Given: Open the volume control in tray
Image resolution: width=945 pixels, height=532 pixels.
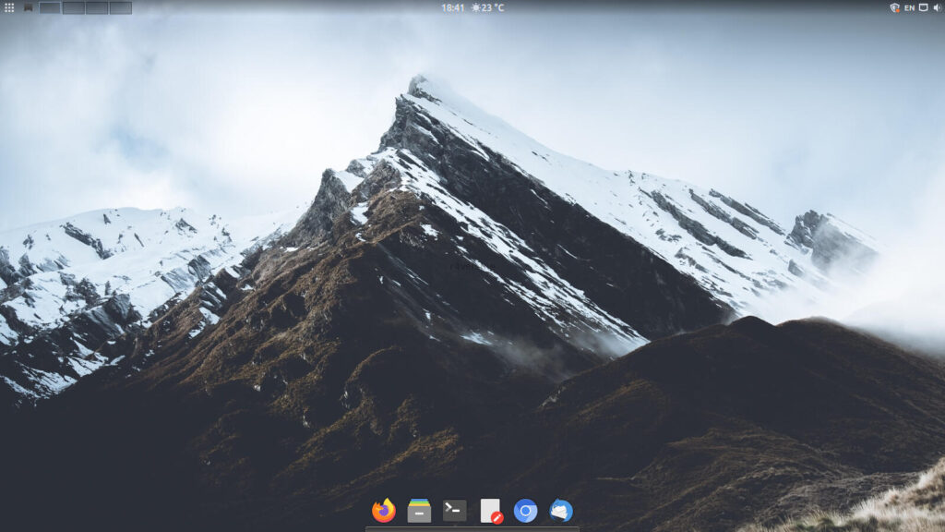Looking at the screenshot, I should pos(937,7).
